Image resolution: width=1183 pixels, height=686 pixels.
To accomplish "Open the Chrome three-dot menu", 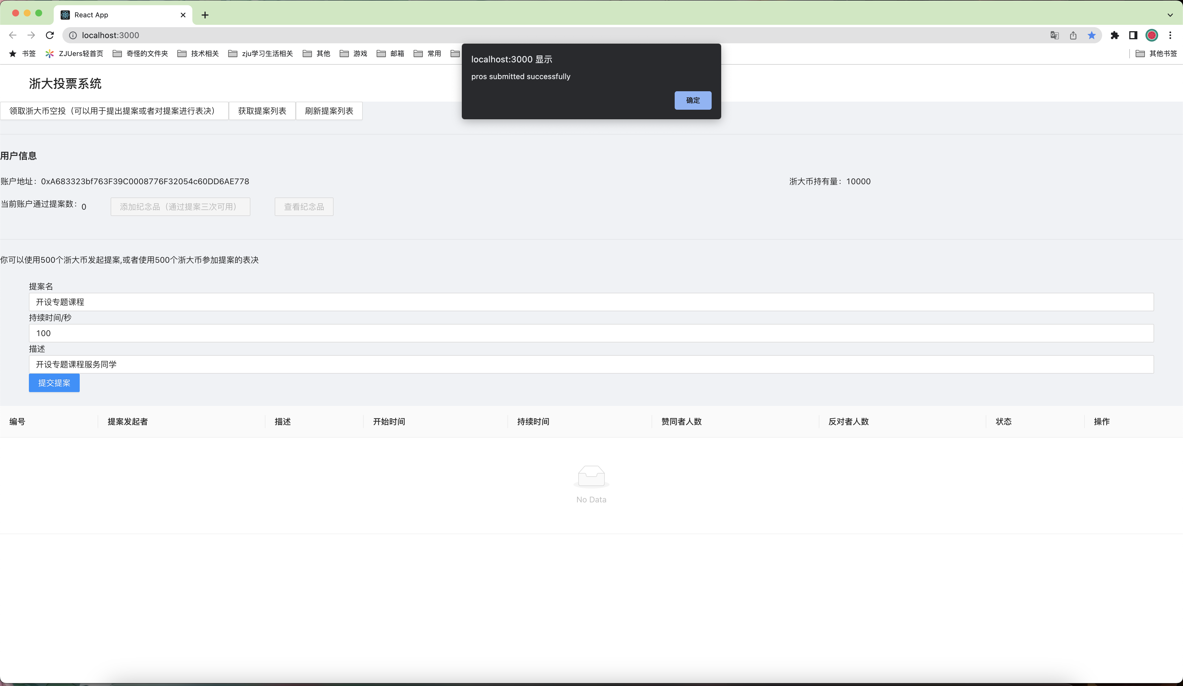I will pos(1170,35).
